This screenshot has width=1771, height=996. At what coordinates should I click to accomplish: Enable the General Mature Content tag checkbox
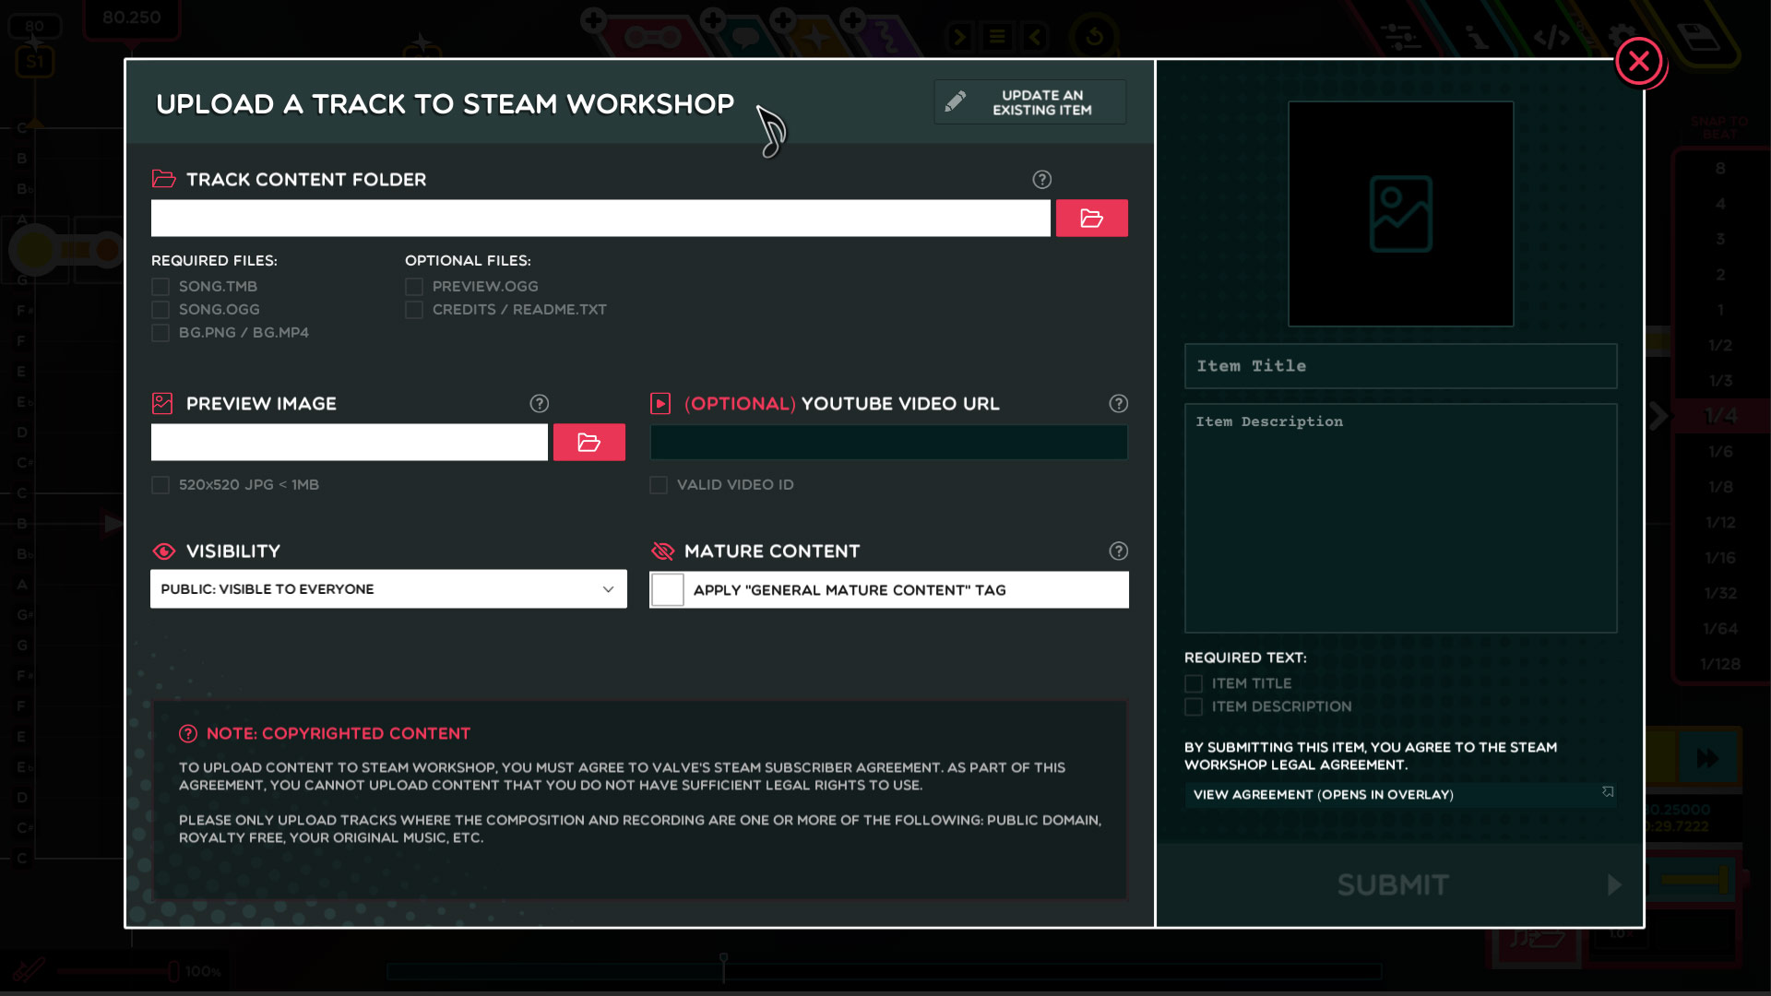667,590
